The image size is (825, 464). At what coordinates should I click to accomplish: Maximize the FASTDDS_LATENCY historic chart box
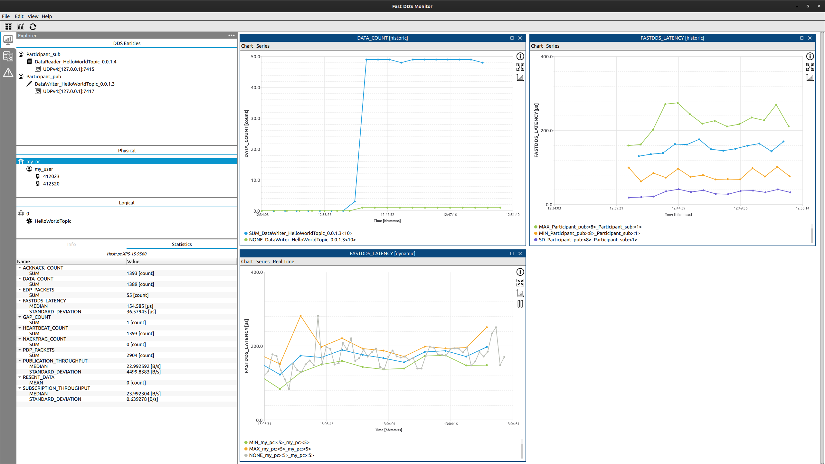pyautogui.click(x=802, y=38)
